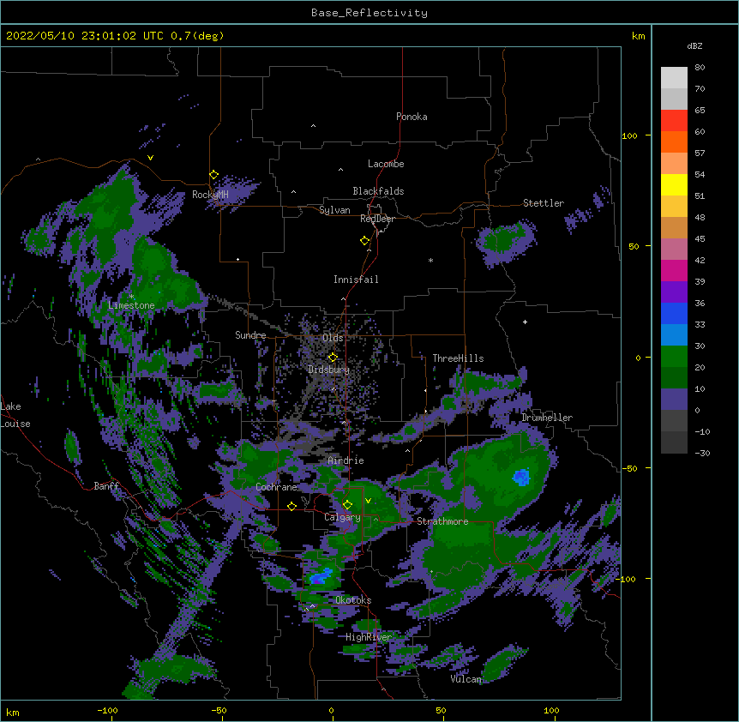Pick the red 60–65 dBZ legend swatch
Viewport: 739px width, 722px height.
674,120
